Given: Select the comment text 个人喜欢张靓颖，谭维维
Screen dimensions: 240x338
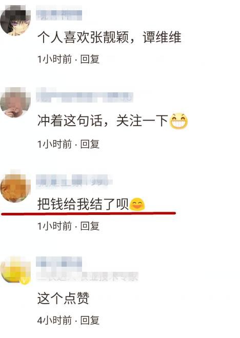Looking at the screenshot, I should pyautogui.click(x=109, y=37).
